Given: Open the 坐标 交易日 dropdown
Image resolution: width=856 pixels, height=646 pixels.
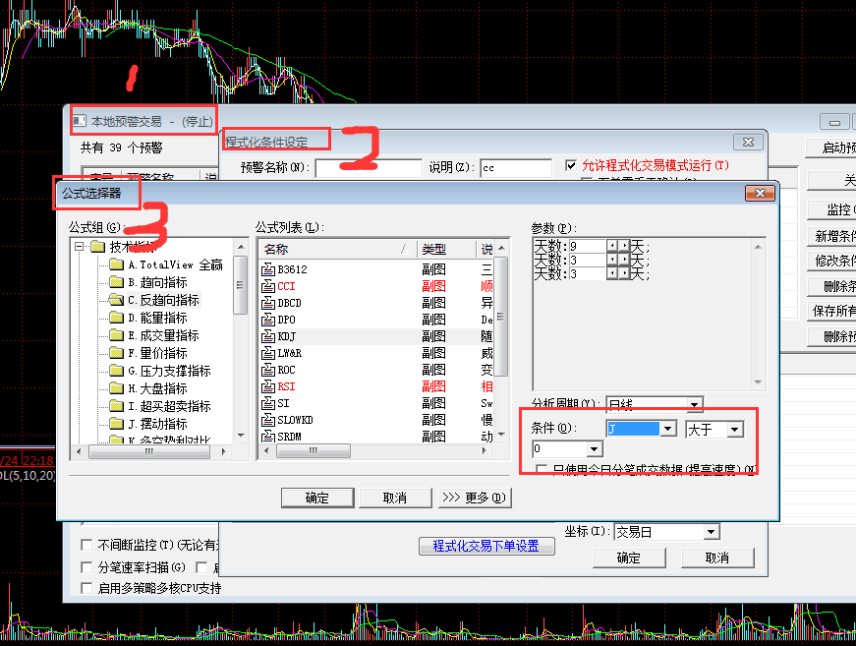Looking at the screenshot, I should 711,531.
